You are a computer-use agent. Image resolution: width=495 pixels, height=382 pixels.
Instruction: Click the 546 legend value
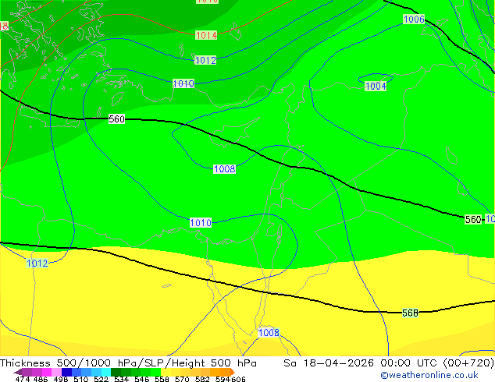[142, 379]
